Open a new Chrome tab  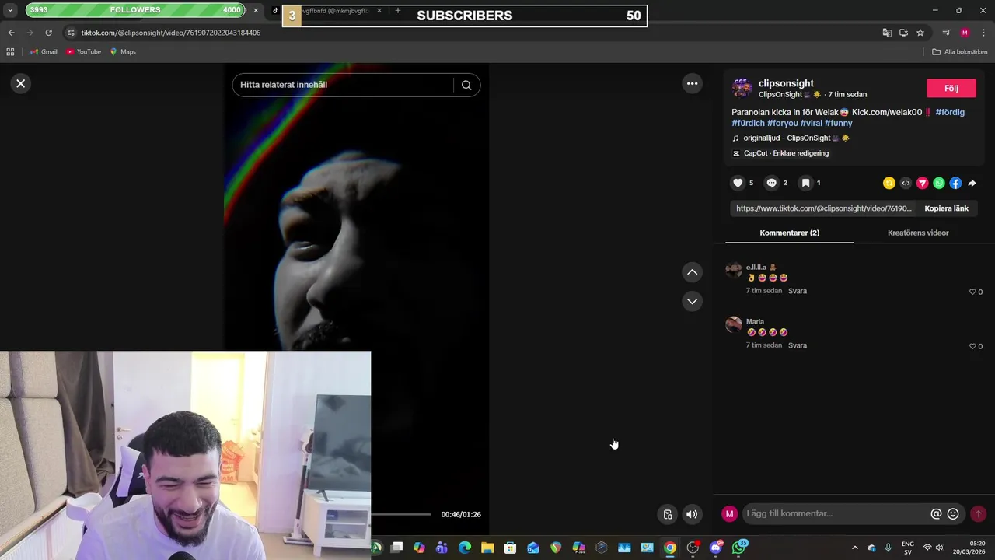coord(398,10)
